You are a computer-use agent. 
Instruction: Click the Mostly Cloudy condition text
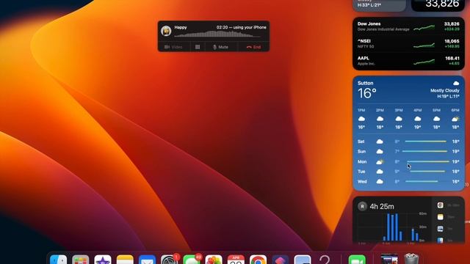pos(445,90)
